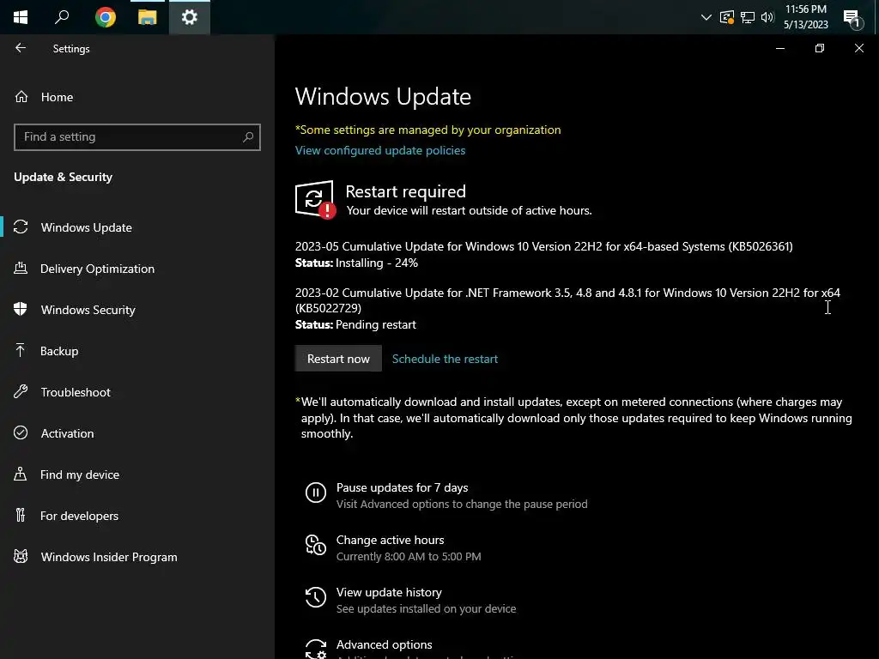This screenshot has width=879, height=659.
Task: Click the Backup upward arrow icon
Action: (x=21, y=350)
